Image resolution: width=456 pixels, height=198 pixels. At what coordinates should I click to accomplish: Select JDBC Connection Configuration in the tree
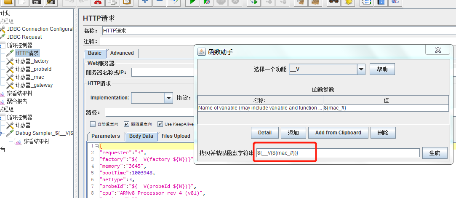(x=40, y=29)
